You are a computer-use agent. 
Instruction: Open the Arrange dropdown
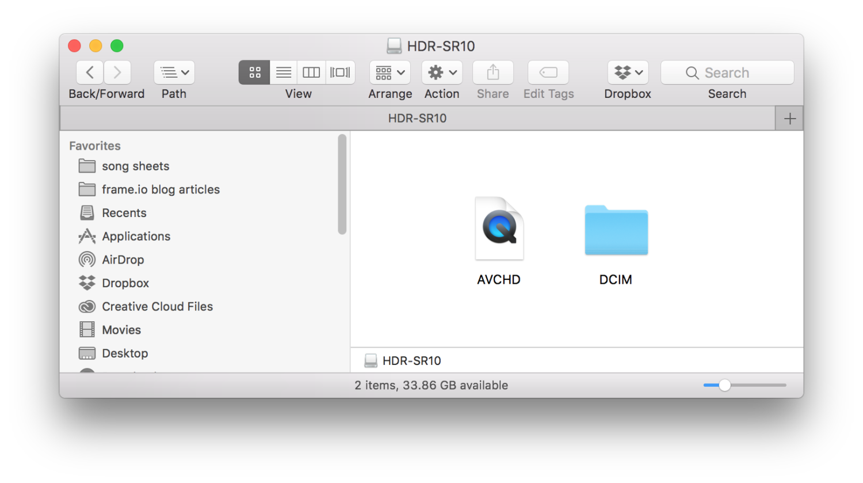pos(390,73)
